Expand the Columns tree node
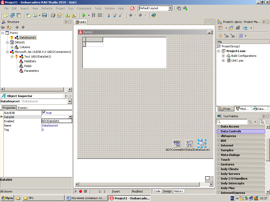Screen dimensions: 270x202 (12, 47)
